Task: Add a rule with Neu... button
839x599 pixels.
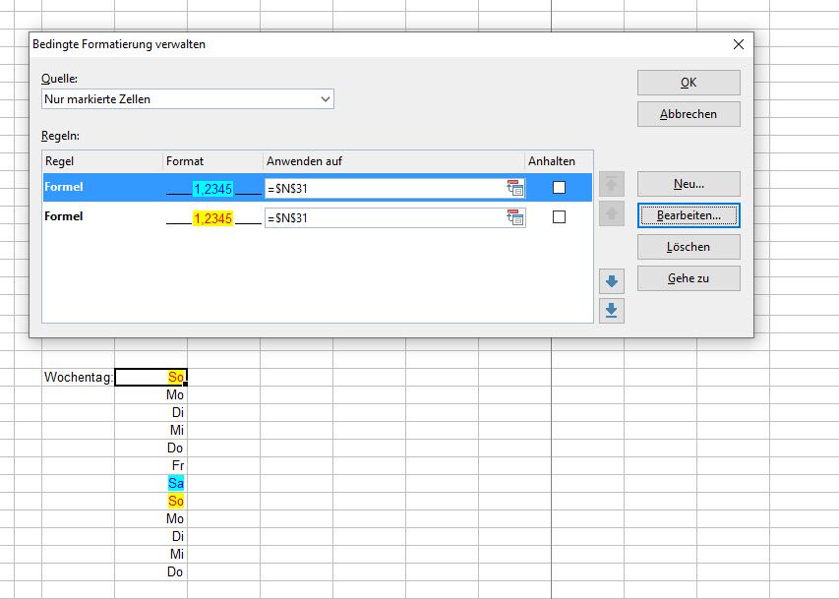Action: pyautogui.click(x=688, y=184)
